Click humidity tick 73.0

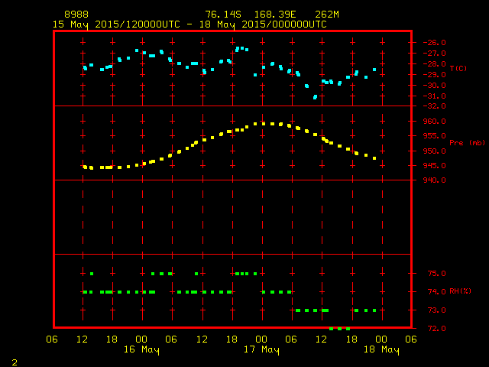point(436,310)
